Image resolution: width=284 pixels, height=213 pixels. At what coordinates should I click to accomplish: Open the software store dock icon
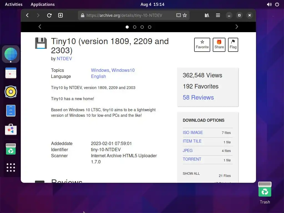point(11,130)
